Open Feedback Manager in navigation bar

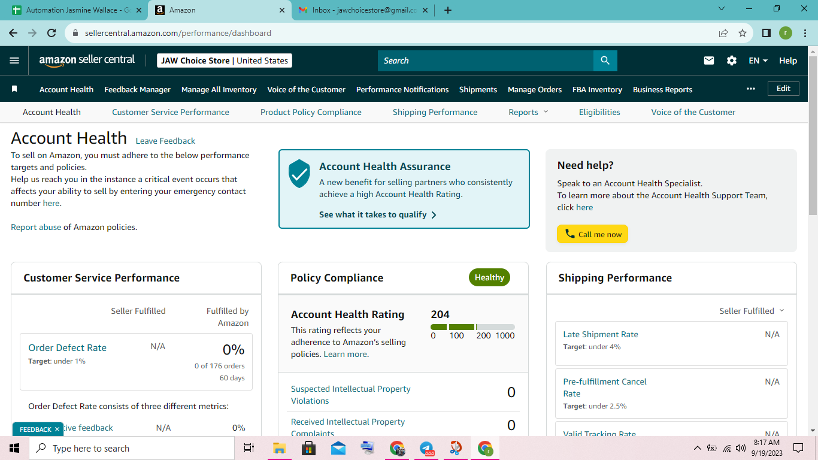coord(137,89)
